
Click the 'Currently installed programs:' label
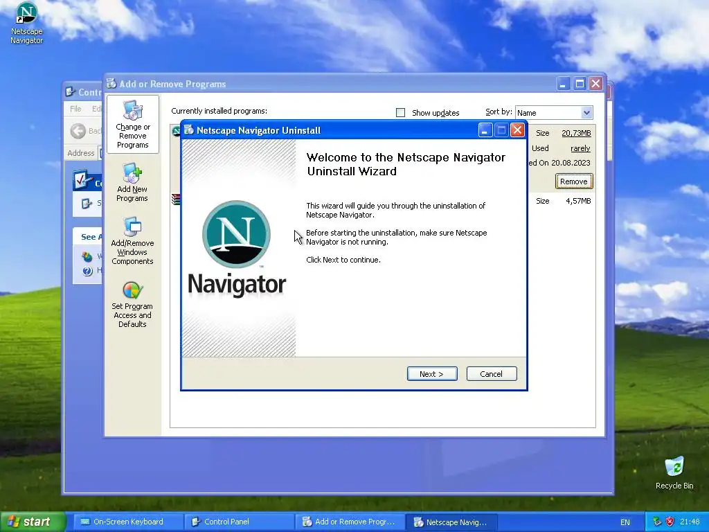(219, 111)
